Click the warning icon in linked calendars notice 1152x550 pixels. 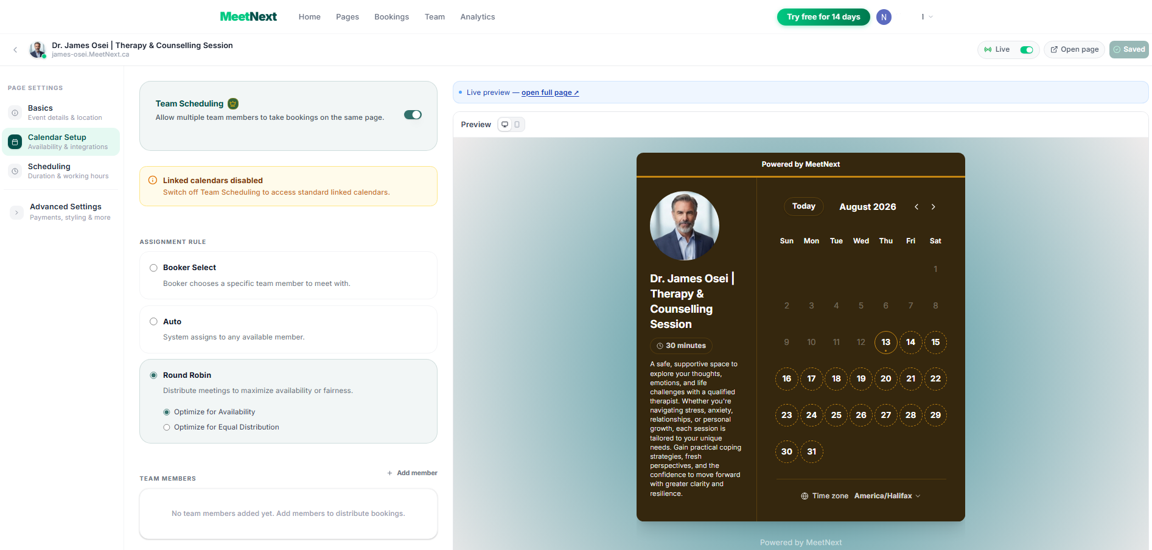153,180
